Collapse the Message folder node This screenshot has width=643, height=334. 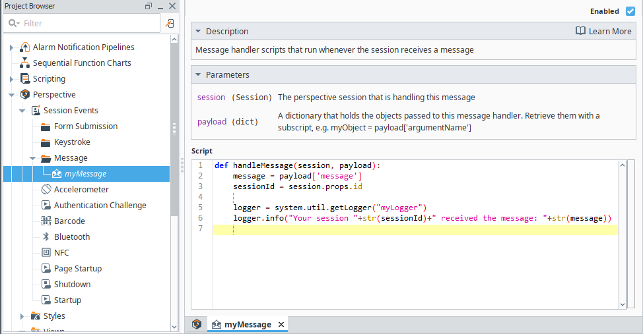[33, 158]
